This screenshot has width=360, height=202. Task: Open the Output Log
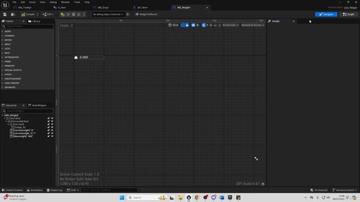coord(55,190)
